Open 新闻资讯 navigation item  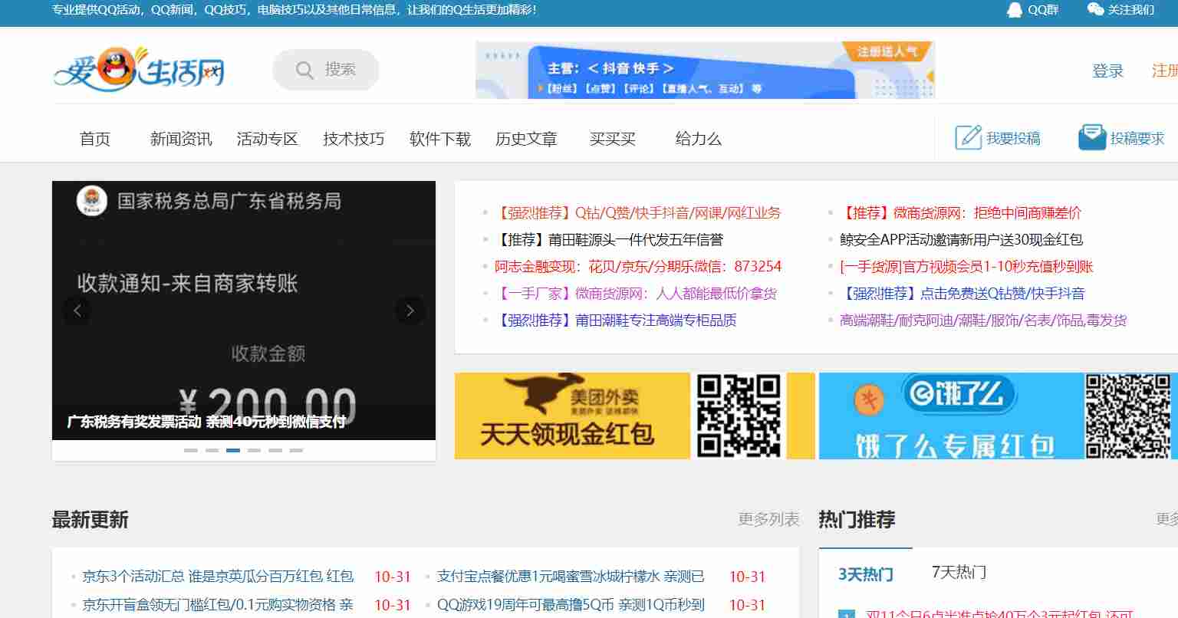click(x=181, y=139)
